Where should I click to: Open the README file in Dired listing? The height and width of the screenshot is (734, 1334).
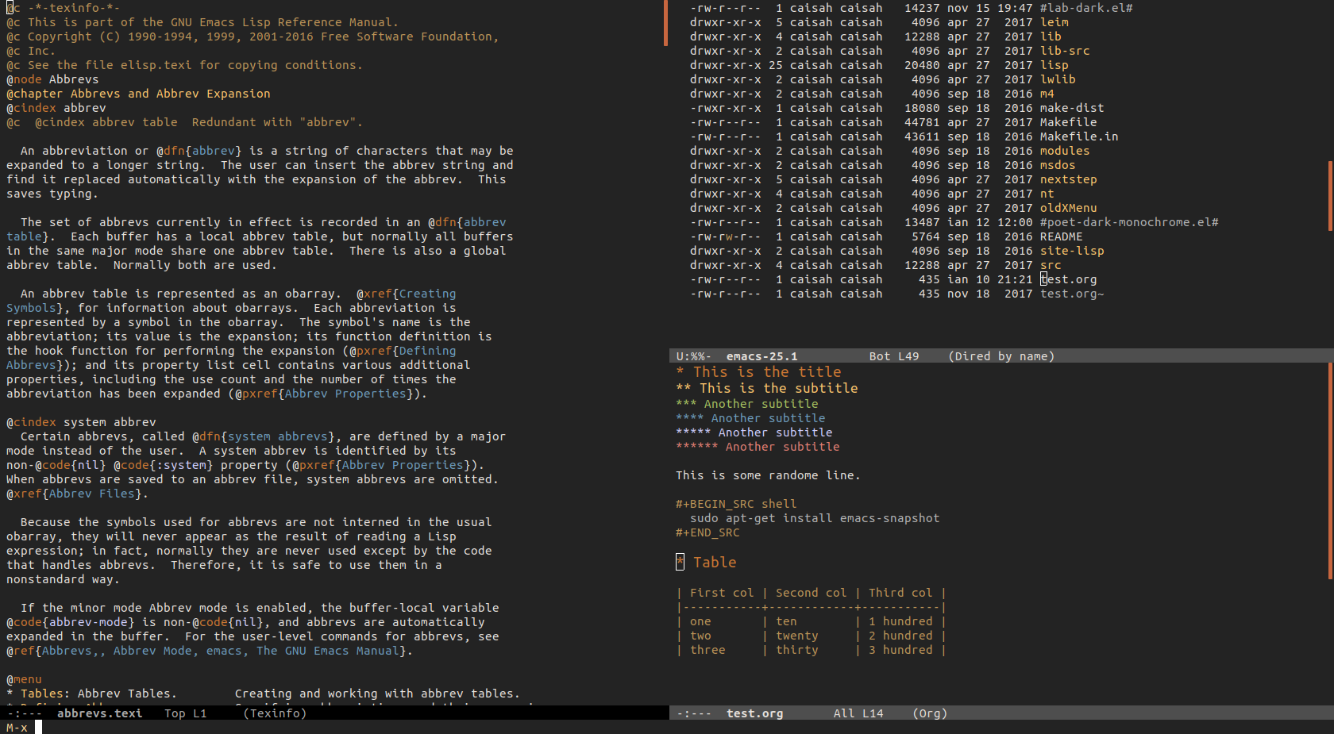(1061, 236)
